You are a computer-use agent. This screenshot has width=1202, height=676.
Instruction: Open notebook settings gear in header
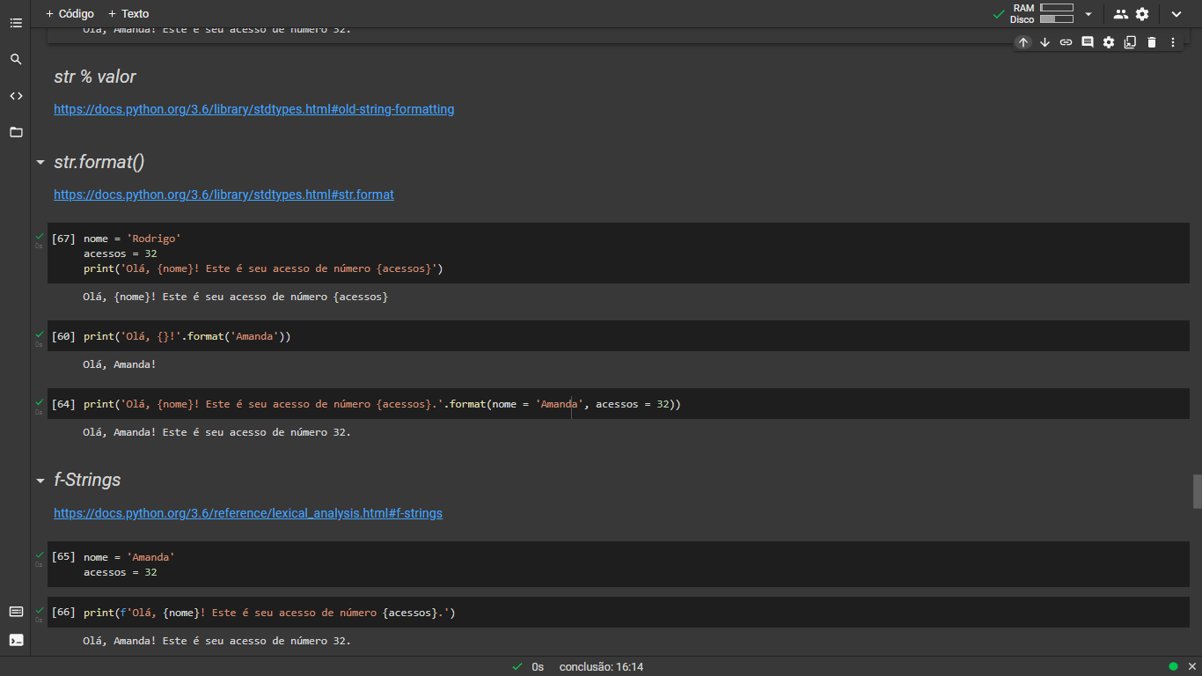coord(1142,14)
